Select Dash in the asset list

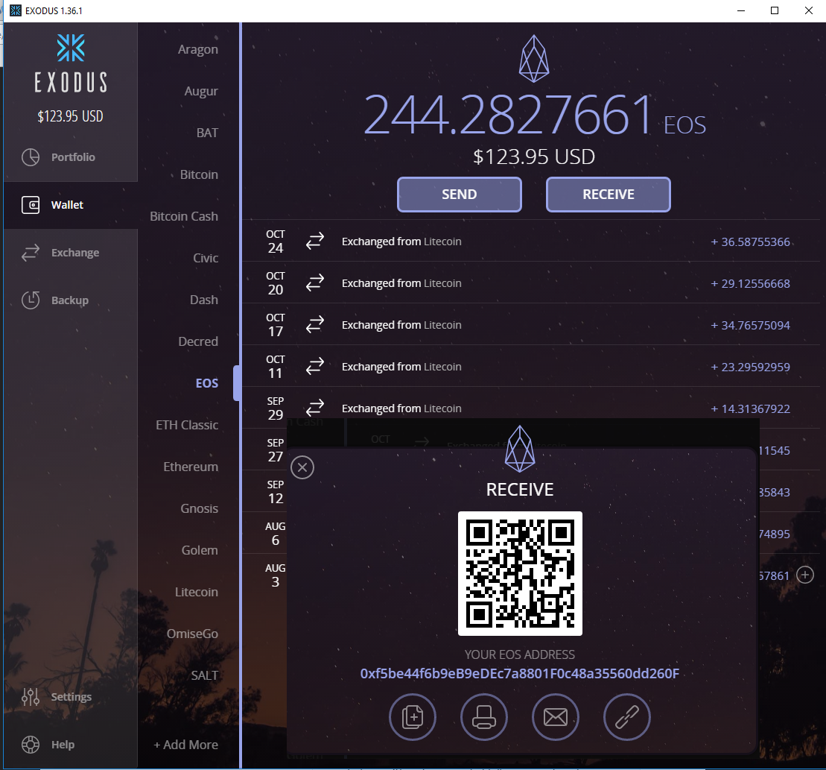[204, 300]
